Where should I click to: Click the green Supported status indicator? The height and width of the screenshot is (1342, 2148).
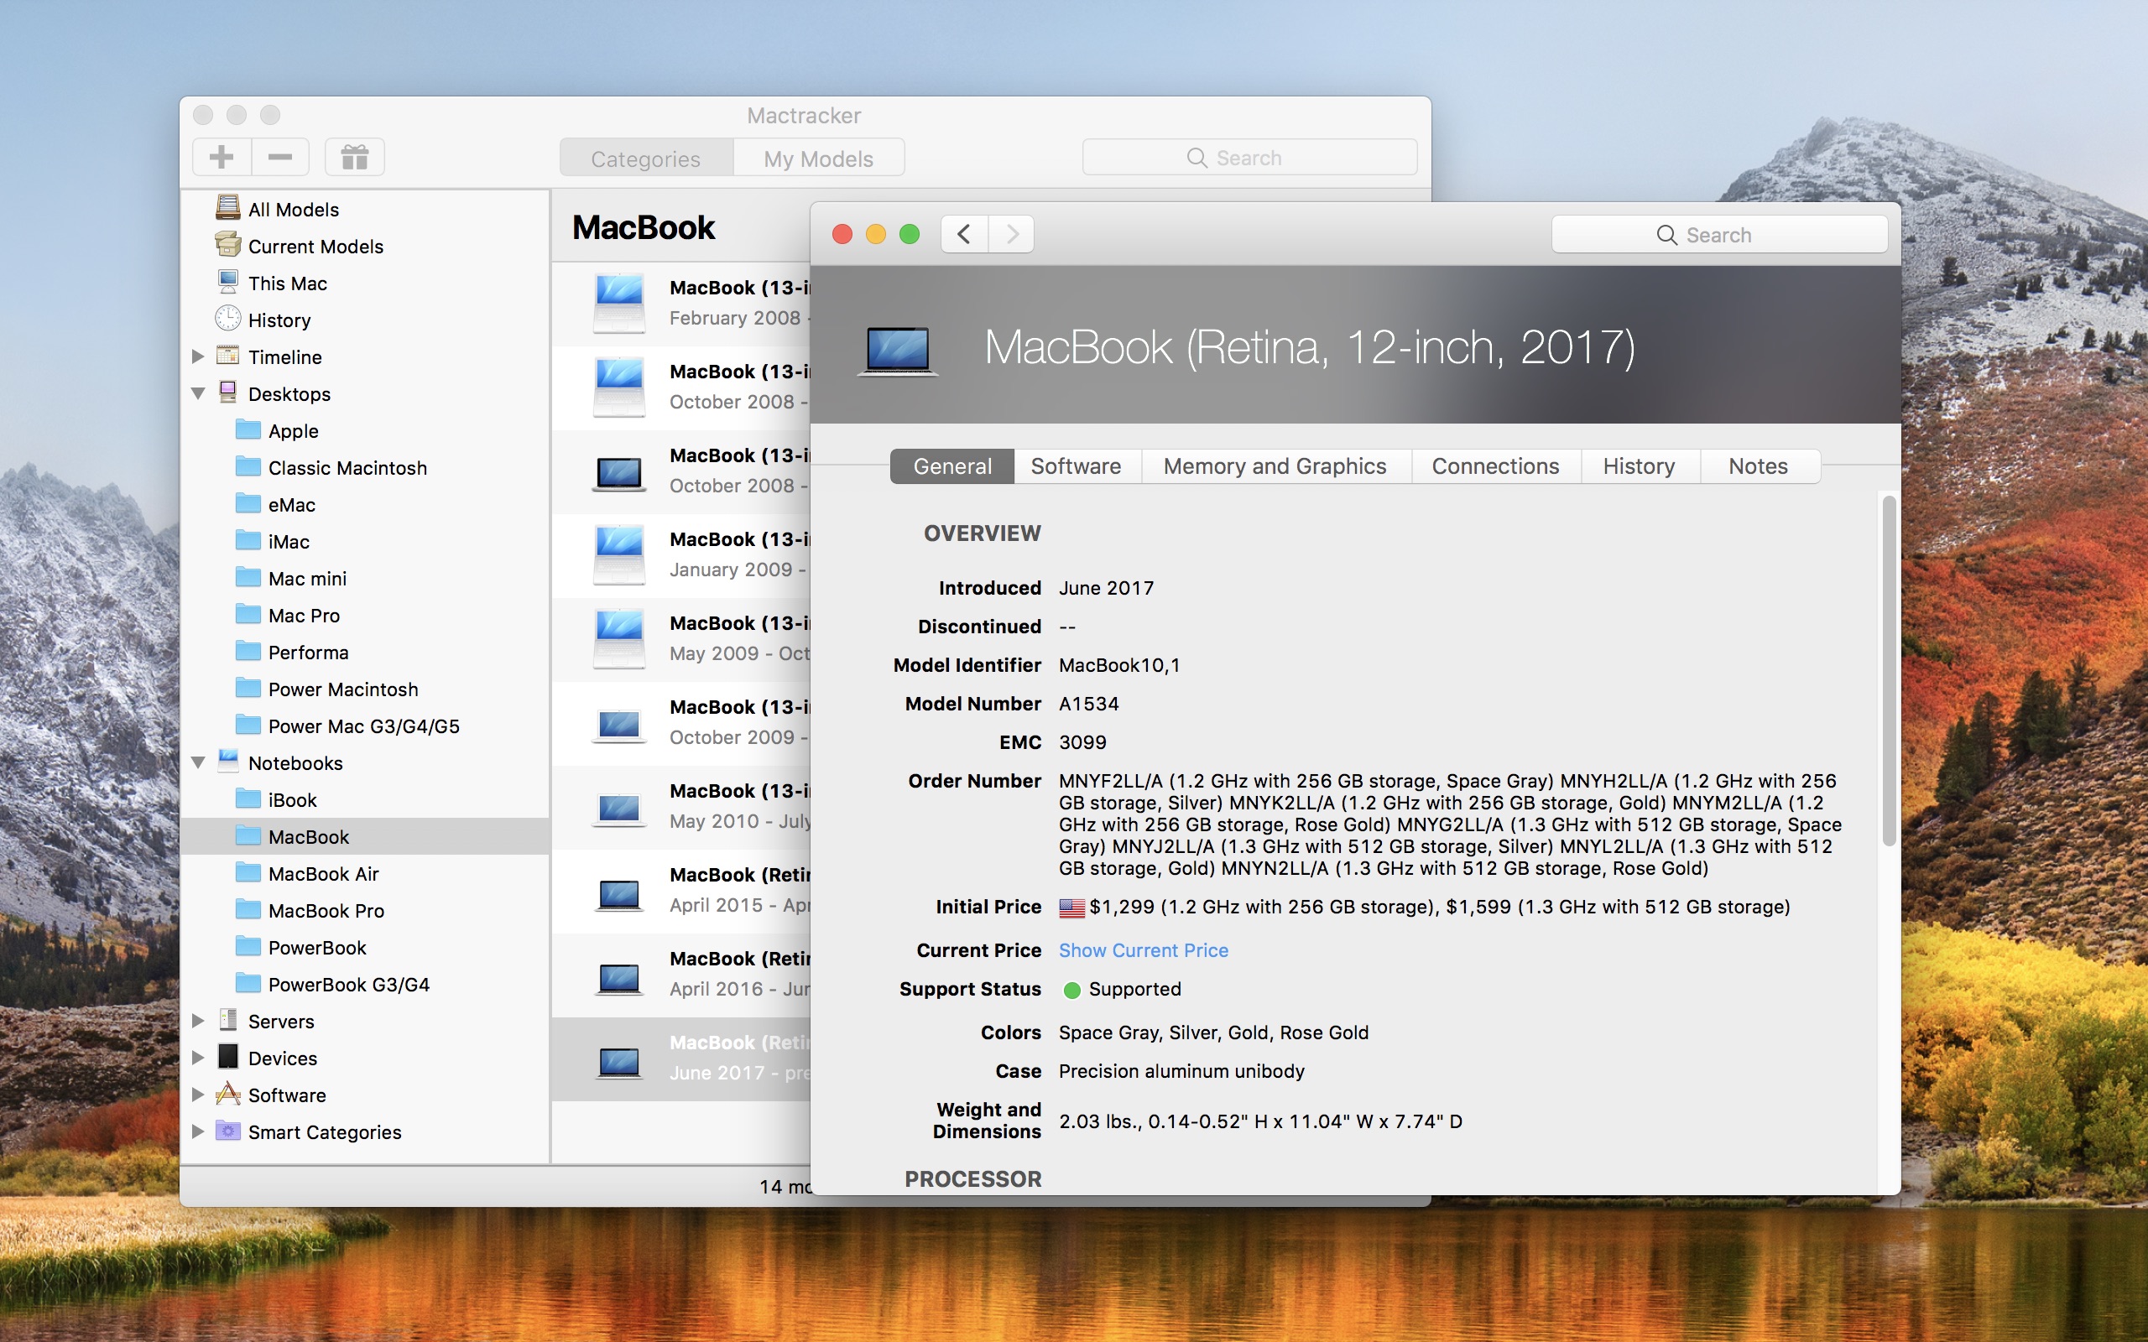(x=1071, y=990)
